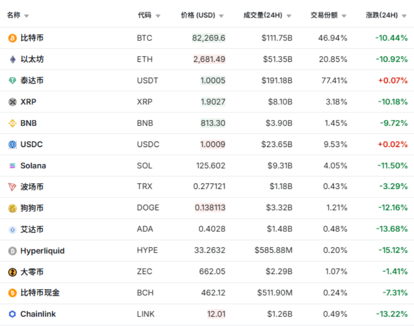414x326 pixels.
Task: Click the USDC coin icon
Action: [12, 145]
